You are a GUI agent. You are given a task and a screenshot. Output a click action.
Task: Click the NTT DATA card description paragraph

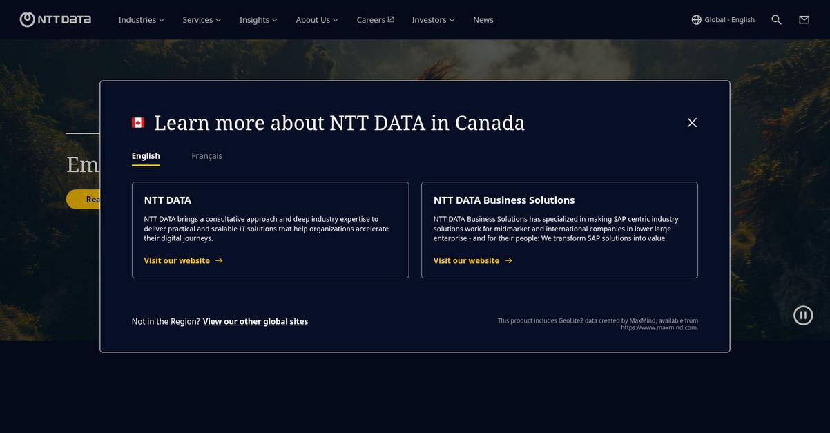[267, 229]
